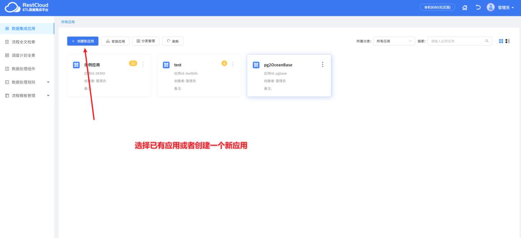This screenshot has width=521, height=238.
Task: Click the 应用Id: DEMO text
Action: click(95, 73)
